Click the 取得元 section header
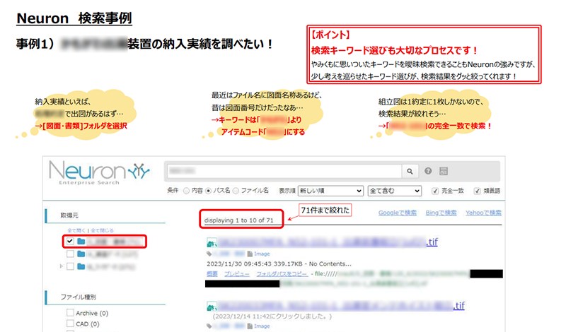 [69, 215]
